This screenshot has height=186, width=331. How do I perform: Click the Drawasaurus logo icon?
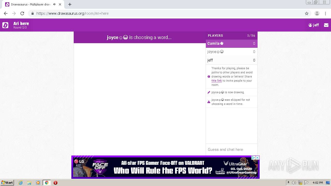(x=5, y=25)
